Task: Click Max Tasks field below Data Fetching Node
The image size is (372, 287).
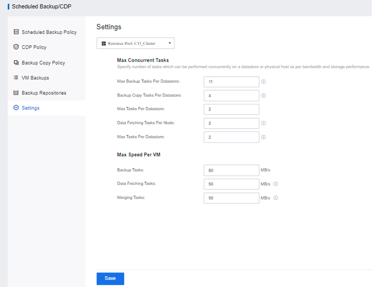Action: coord(231,137)
